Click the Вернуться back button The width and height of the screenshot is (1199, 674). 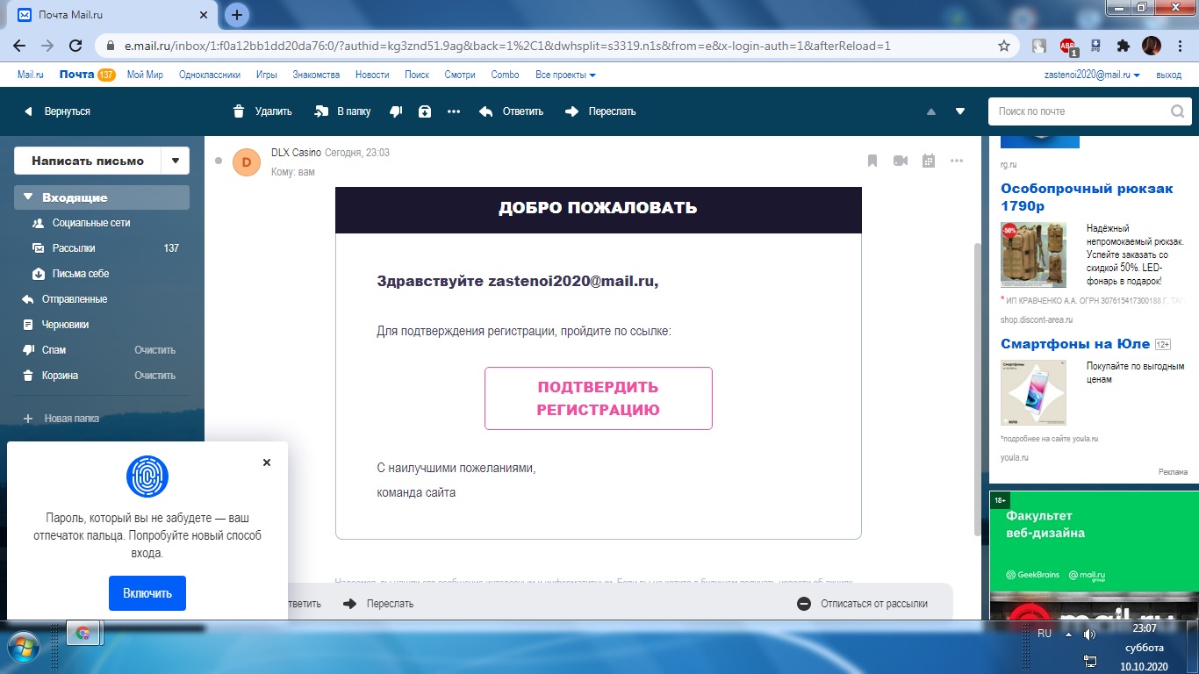(x=58, y=111)
